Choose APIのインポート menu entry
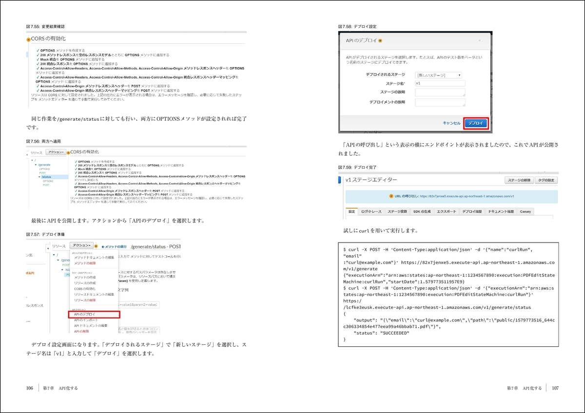This screenshot has height=413, width=585. pyautogui.click(x=86, y=320)
